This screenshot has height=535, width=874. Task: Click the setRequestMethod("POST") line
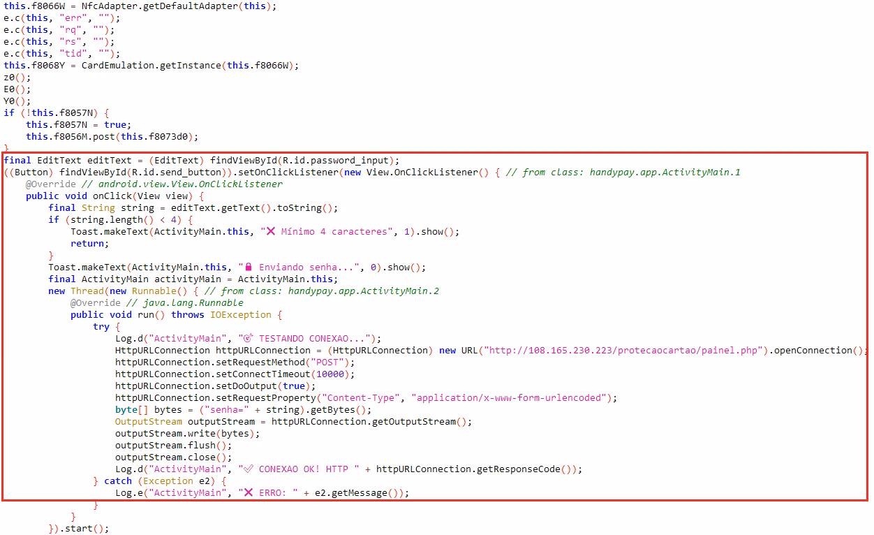(235, 362)
